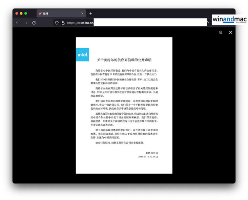Screen dimensions: 248x200
Task: Click the date 2021 年 12 月 23 日
Action: pyautogui.click(x=148, y=157)
